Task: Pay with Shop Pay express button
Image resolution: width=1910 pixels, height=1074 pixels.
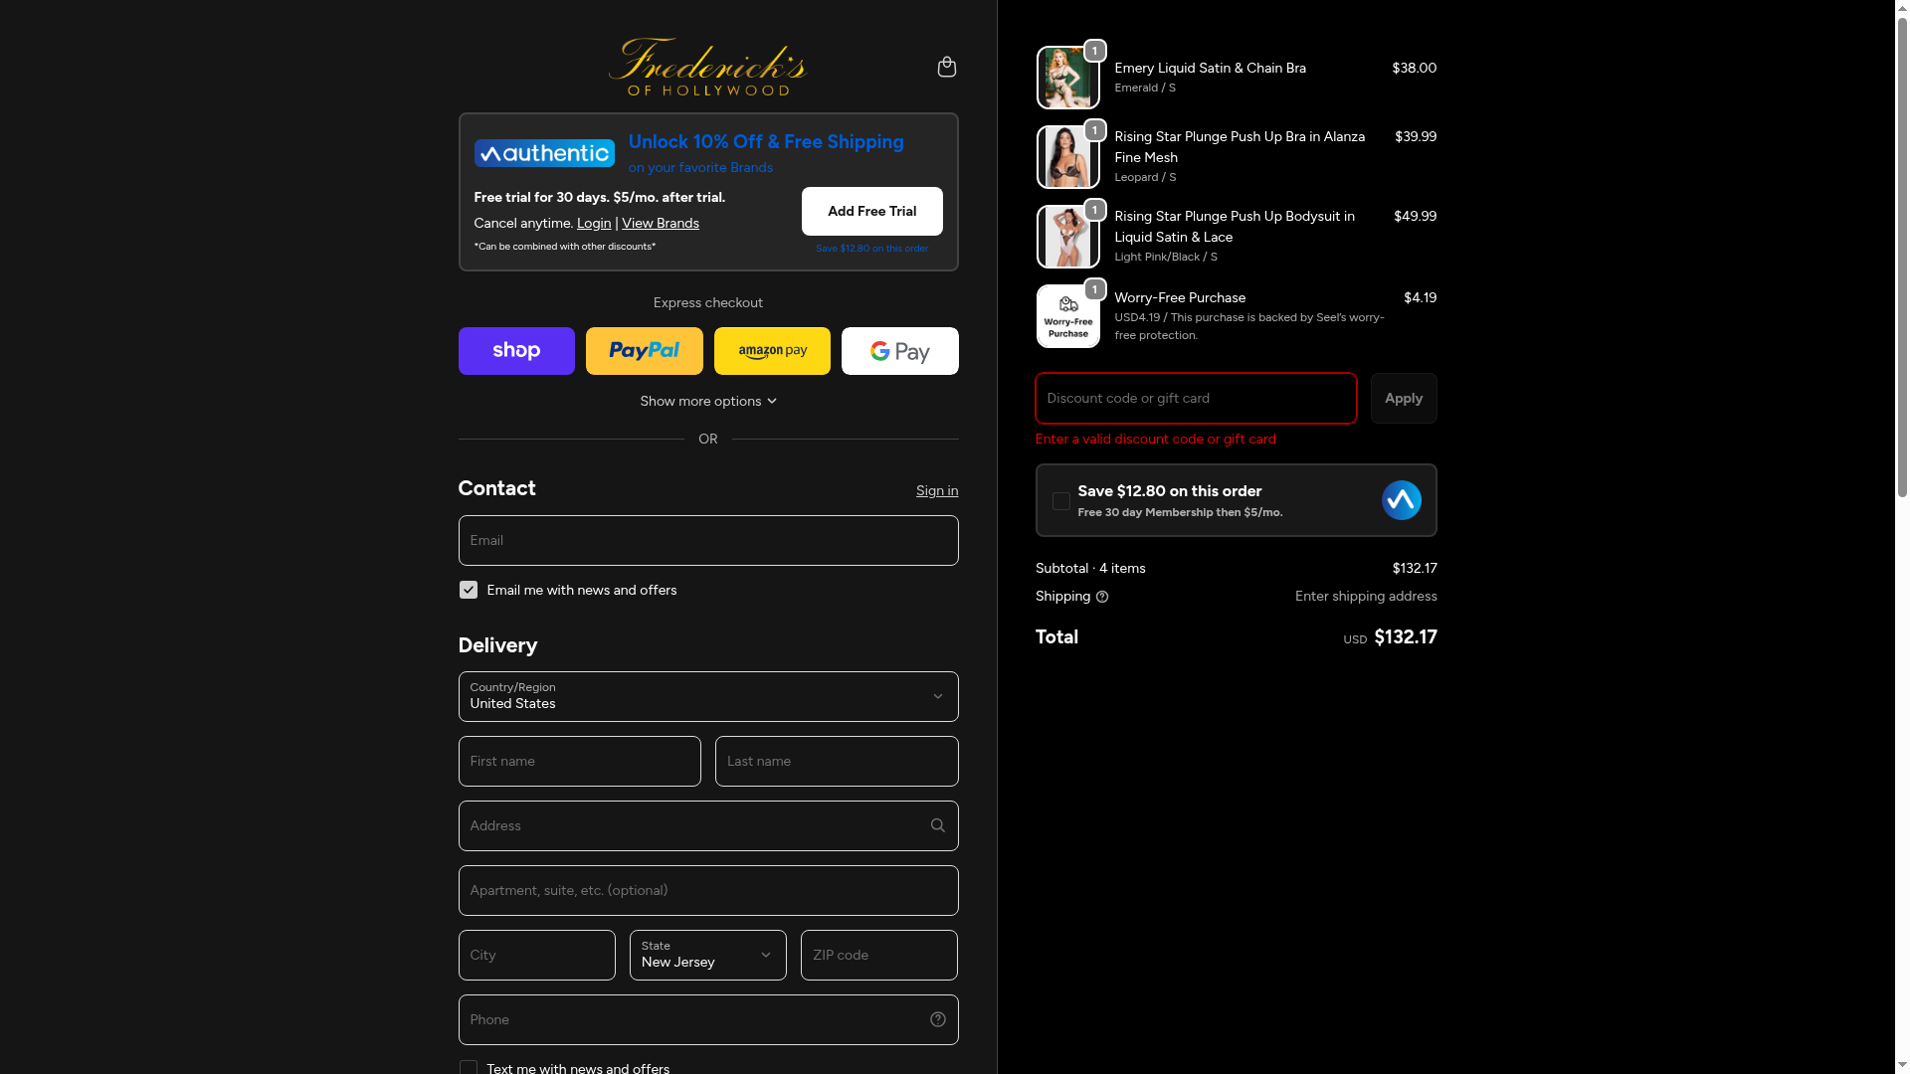Action: click(516, 351)
